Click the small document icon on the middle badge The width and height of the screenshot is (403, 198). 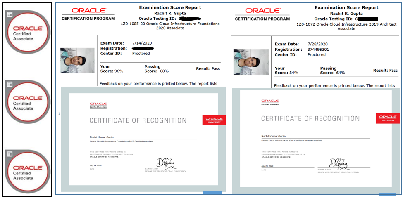(10, 84)
